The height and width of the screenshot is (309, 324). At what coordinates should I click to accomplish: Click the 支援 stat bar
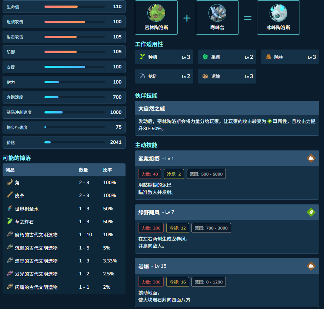tap(74, 67)
